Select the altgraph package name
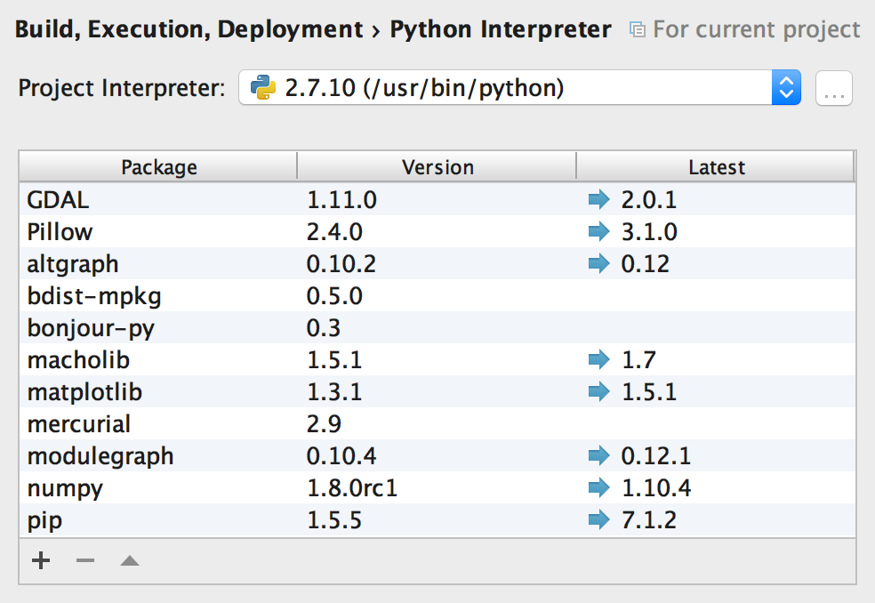The width and height of the screenshot is (875, 603). pyautogui.click(x=73, y=264)
